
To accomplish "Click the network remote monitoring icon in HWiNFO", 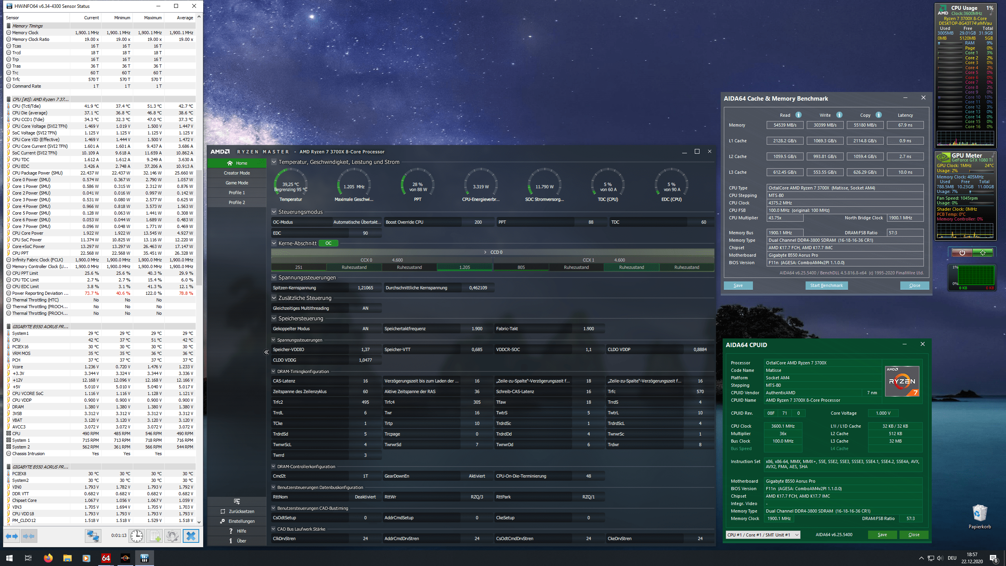I will tap(93, 536).
